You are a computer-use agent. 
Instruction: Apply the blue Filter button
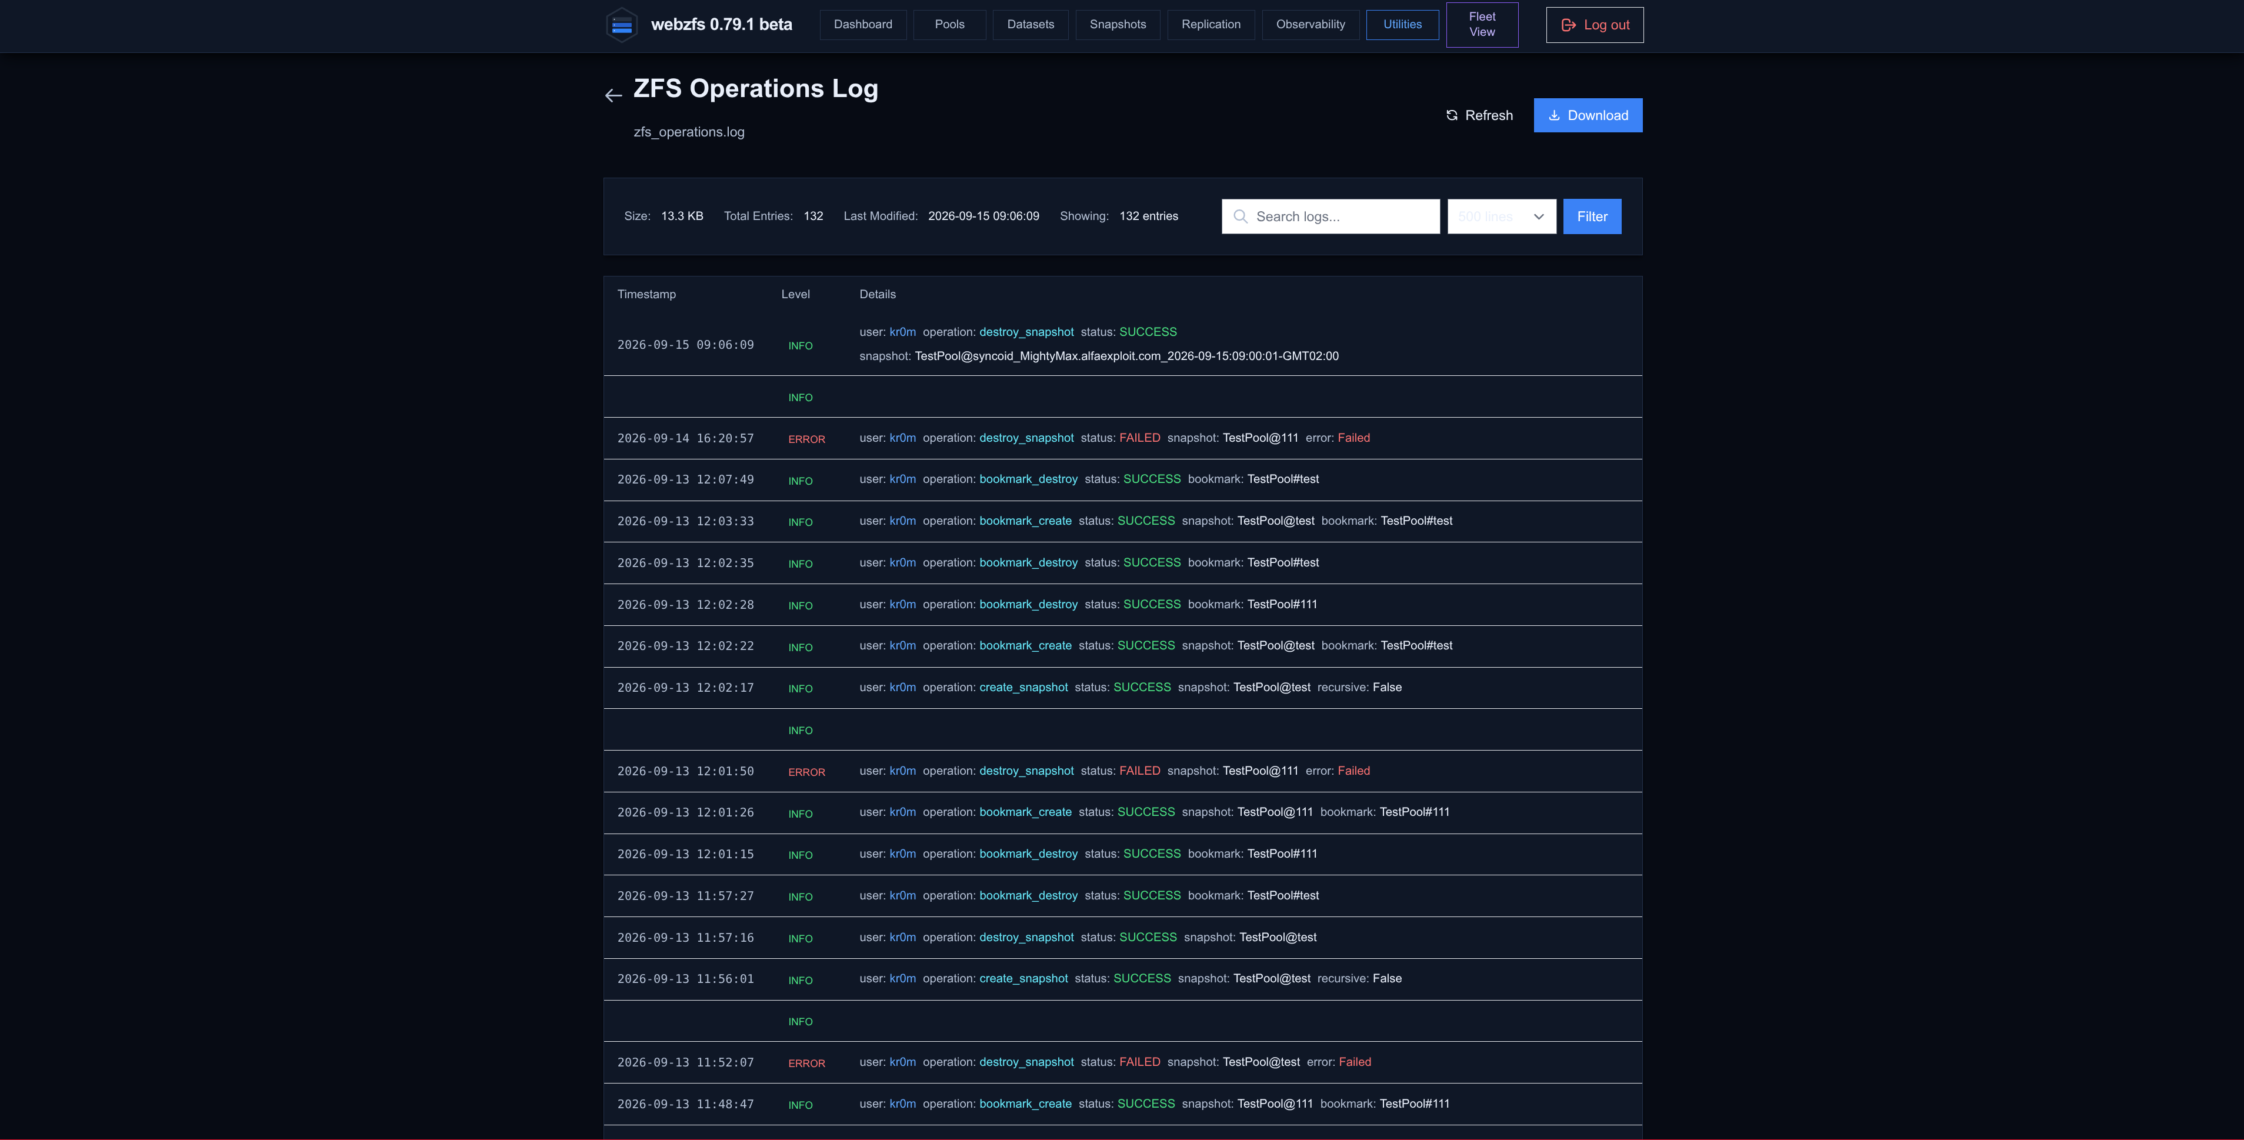point(1592,216)
